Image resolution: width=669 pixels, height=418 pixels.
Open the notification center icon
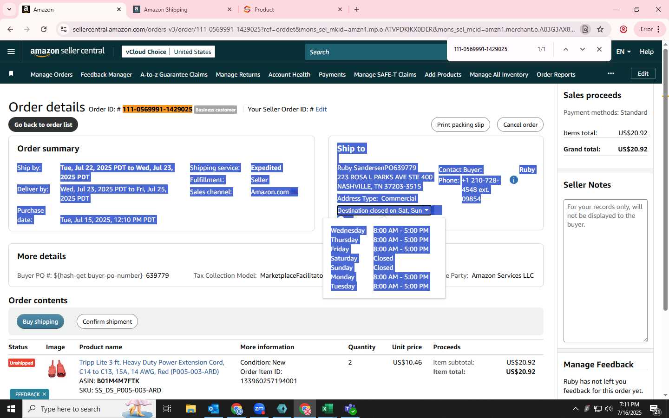tap(655, 409)
